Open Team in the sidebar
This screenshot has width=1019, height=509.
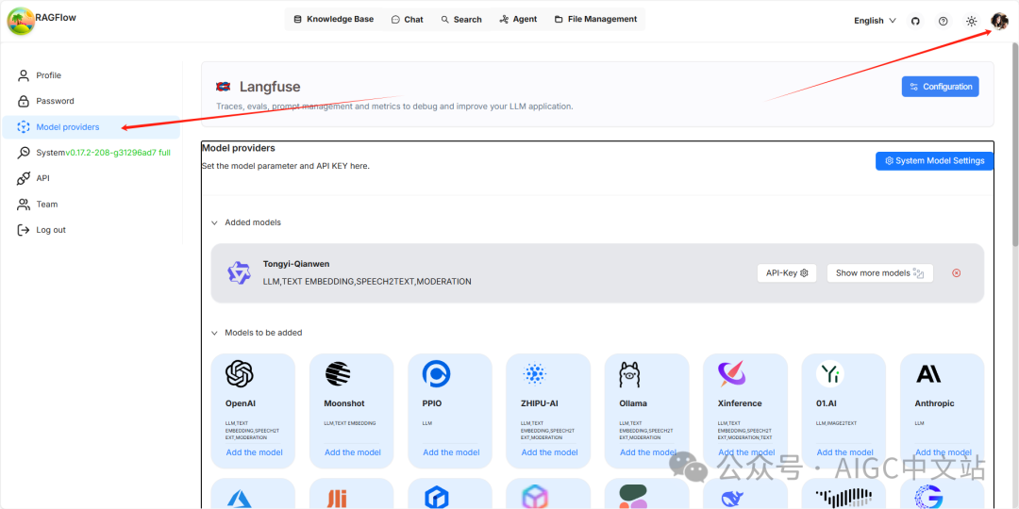(x=91, y=205)
